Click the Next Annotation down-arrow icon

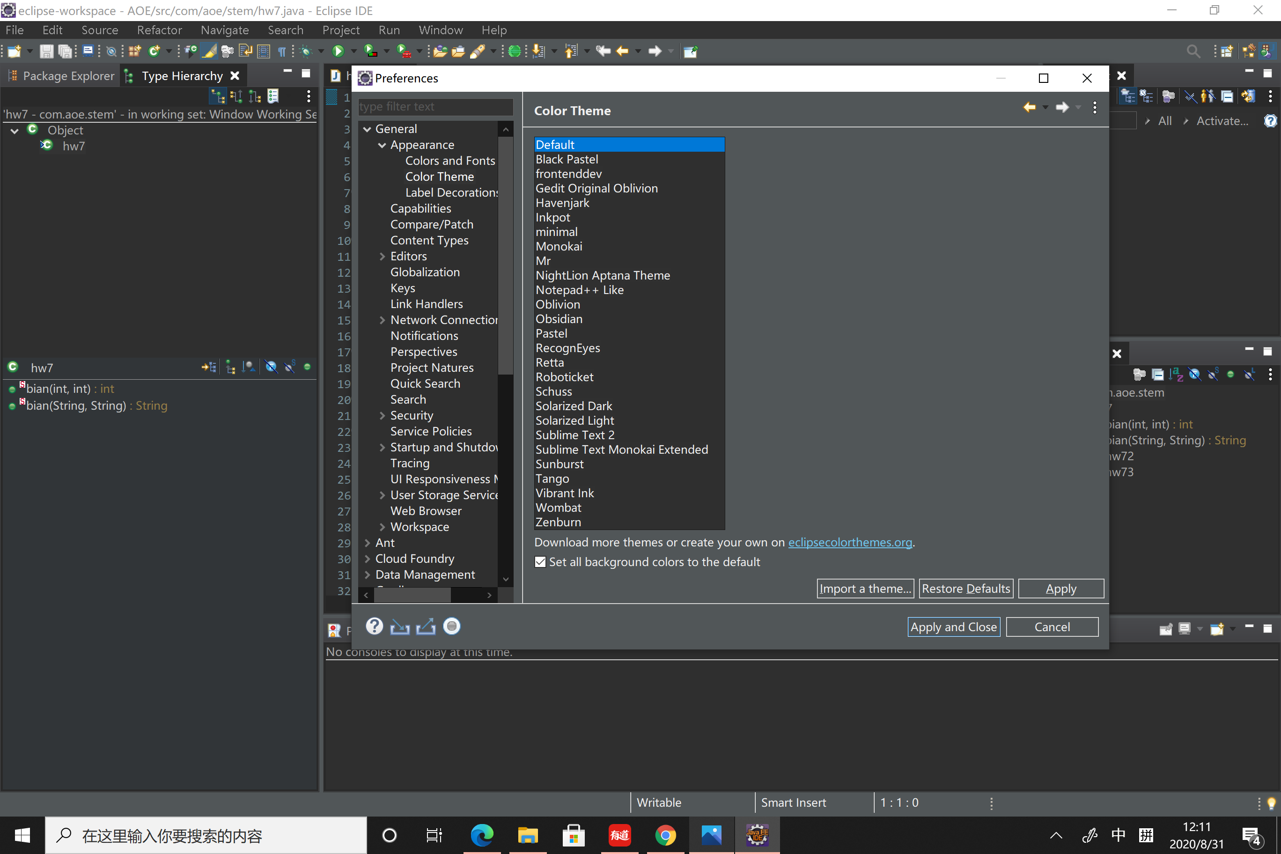(x=538, y=51)
